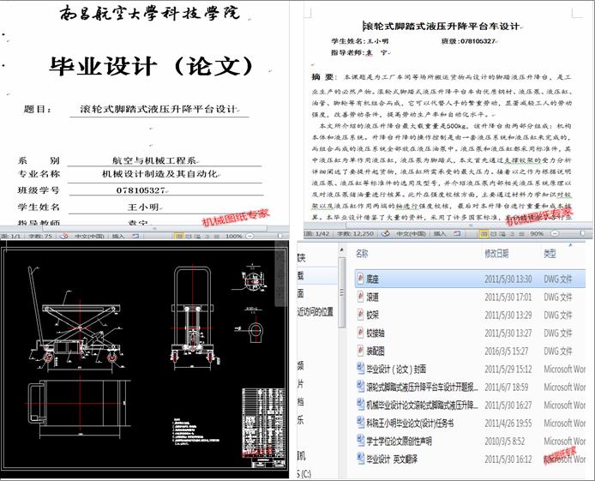Image resolution: width=595 pixels, height=481 pixels.
Task: Switch cover page document to Print Layout view
Action: pyautogui.click(x=178, y=236)
